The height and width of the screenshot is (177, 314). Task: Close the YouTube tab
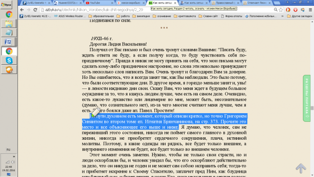(112, 3)
